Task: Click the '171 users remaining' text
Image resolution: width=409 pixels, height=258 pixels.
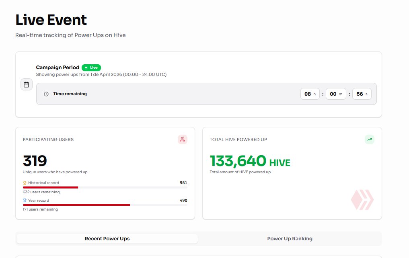Action: point(40,209)
